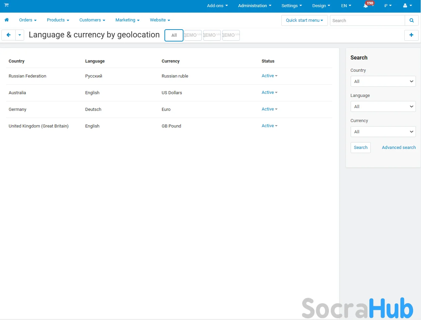Open the user account icon menu

tap(407, 6)
